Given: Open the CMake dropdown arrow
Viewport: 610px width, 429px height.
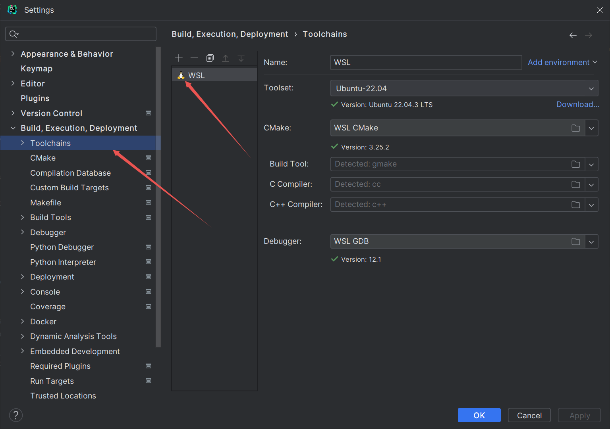Looking at the screenshot, I should (x=591, y=128).
